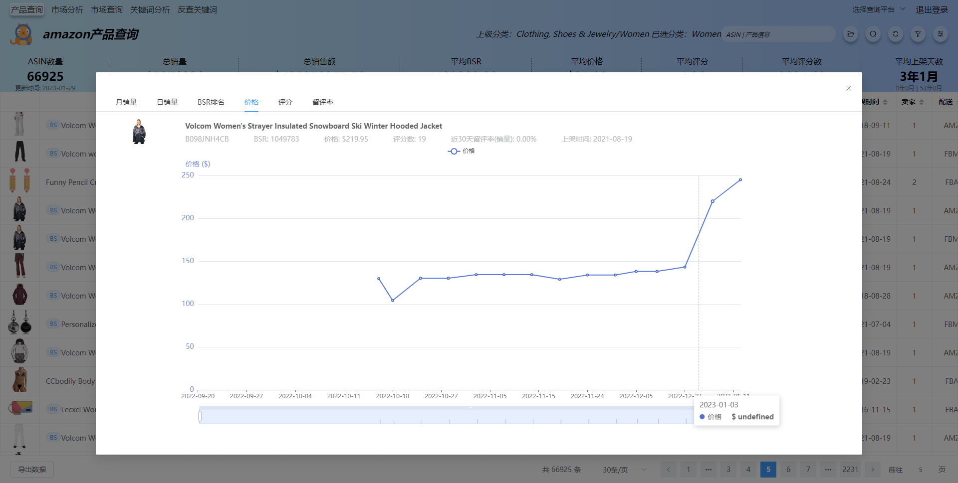Go to page 3
958x483 pixels.
tap(728, 470)
